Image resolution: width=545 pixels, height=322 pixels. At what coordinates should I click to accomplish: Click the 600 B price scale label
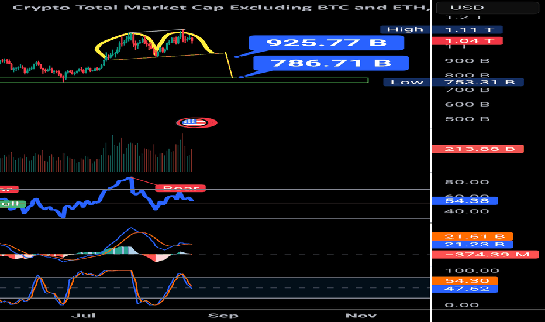(467, 104)
